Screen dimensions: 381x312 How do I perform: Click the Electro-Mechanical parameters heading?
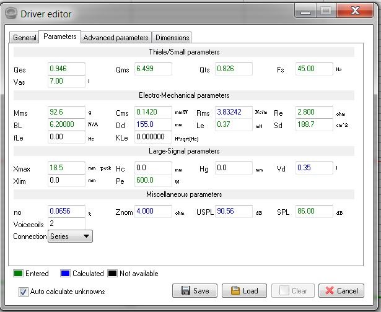point(184,95)
